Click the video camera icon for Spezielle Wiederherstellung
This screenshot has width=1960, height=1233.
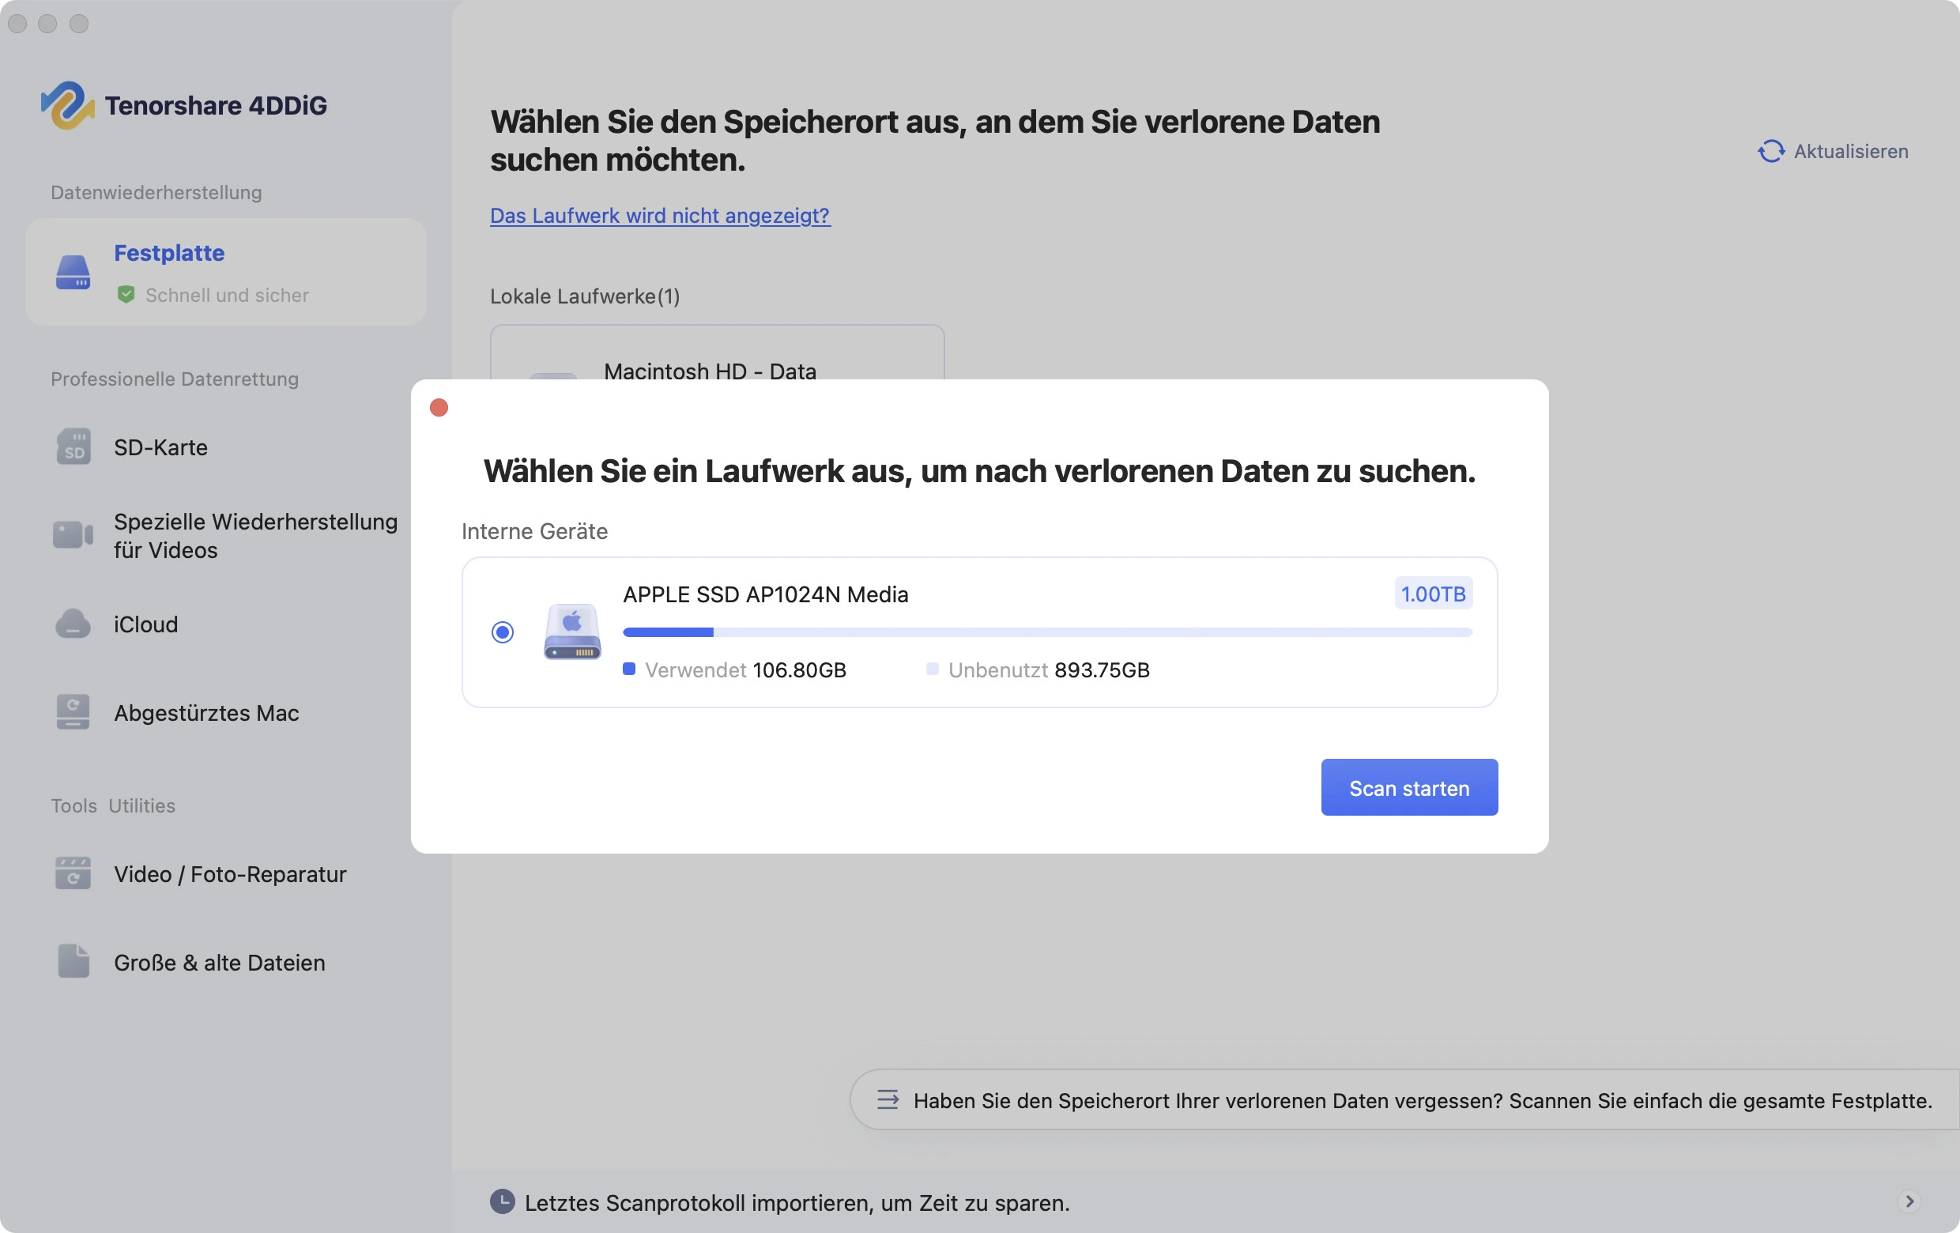73,535
